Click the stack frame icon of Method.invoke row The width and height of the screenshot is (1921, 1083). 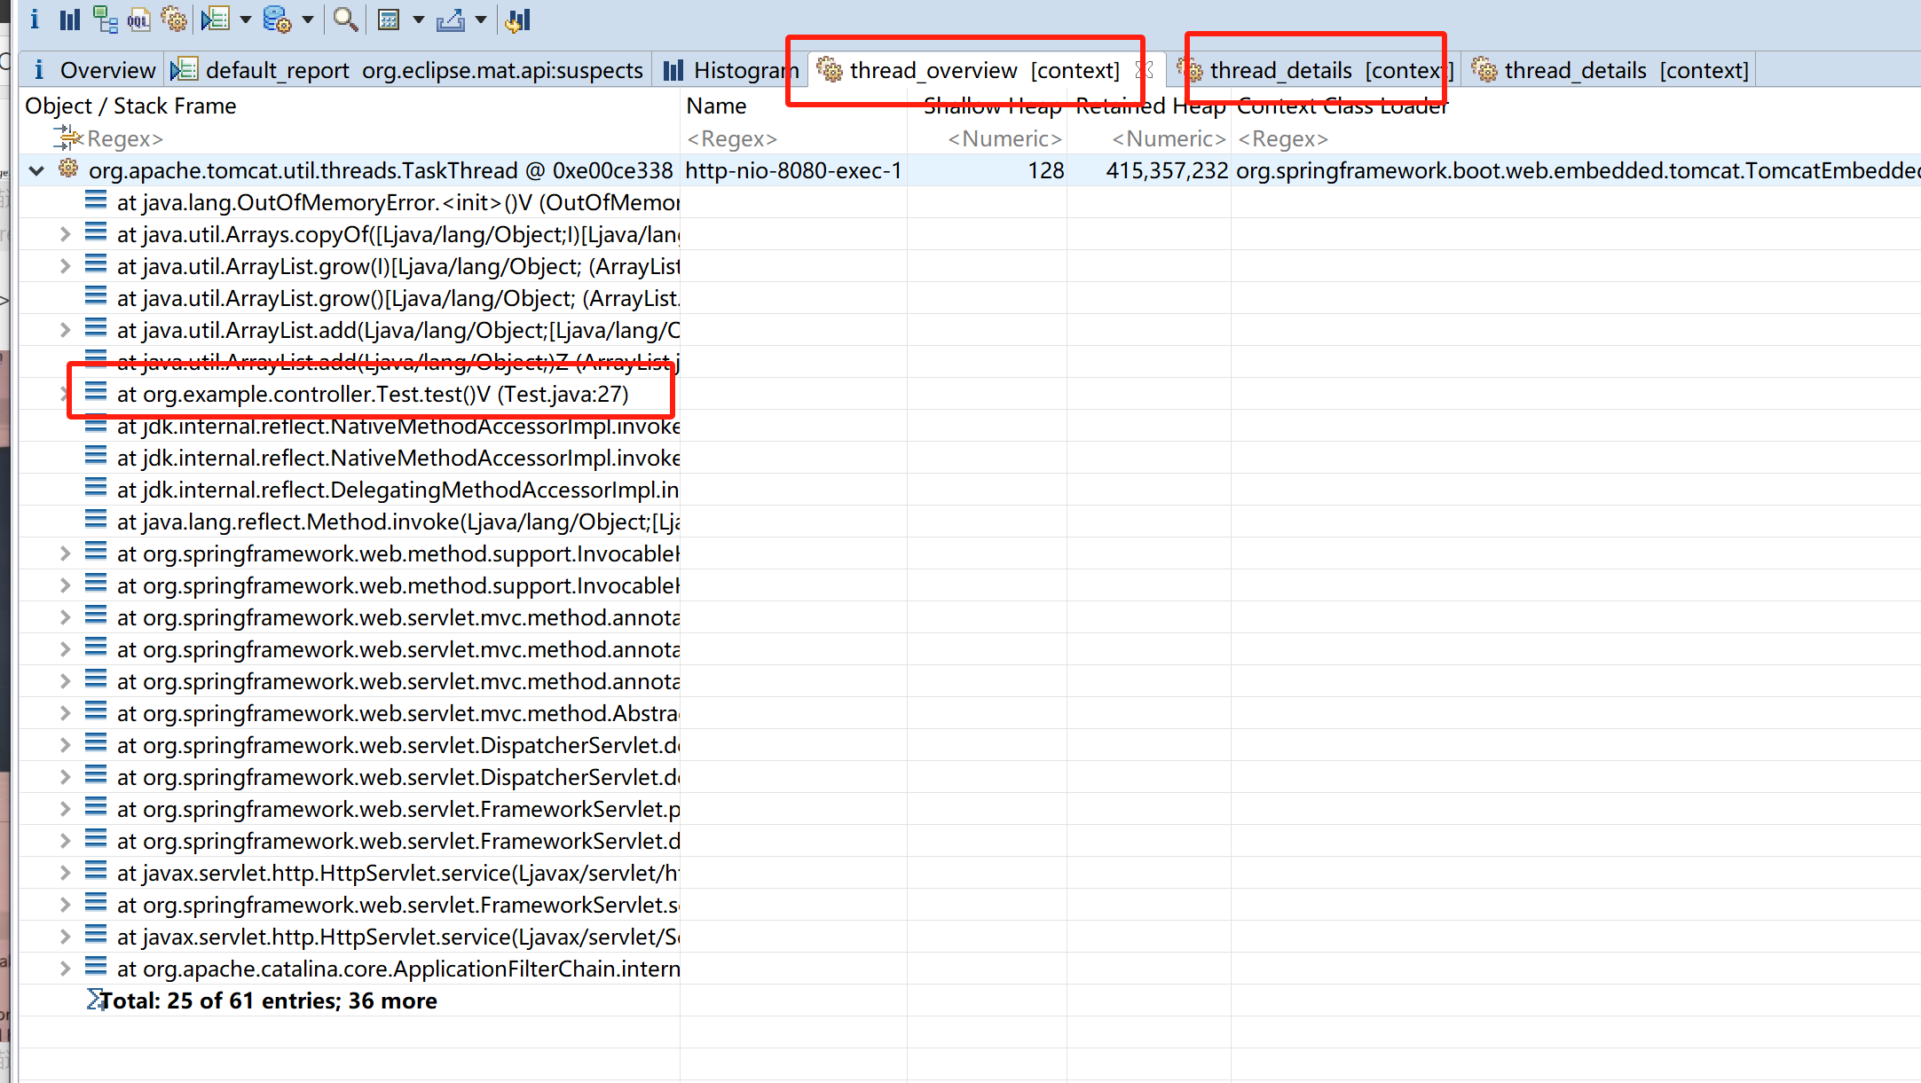(96, 521)
